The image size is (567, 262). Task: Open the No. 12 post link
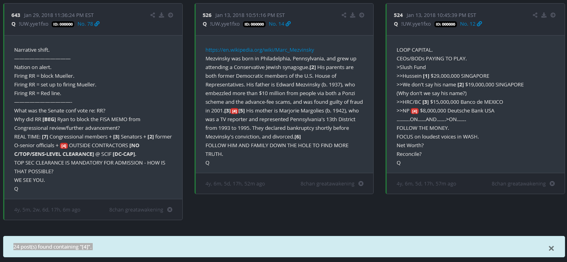(471, 24)
